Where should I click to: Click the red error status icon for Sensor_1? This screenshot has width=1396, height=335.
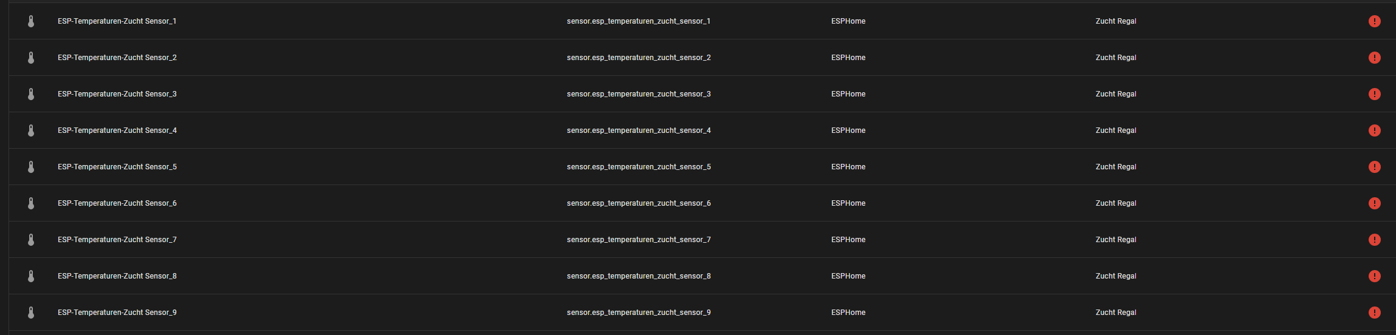click(1374, 21)
